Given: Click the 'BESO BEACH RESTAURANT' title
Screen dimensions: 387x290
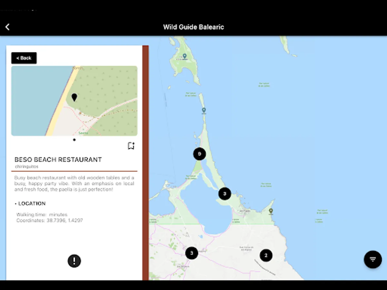Looking at the screenshot, I should coord(58,159).
